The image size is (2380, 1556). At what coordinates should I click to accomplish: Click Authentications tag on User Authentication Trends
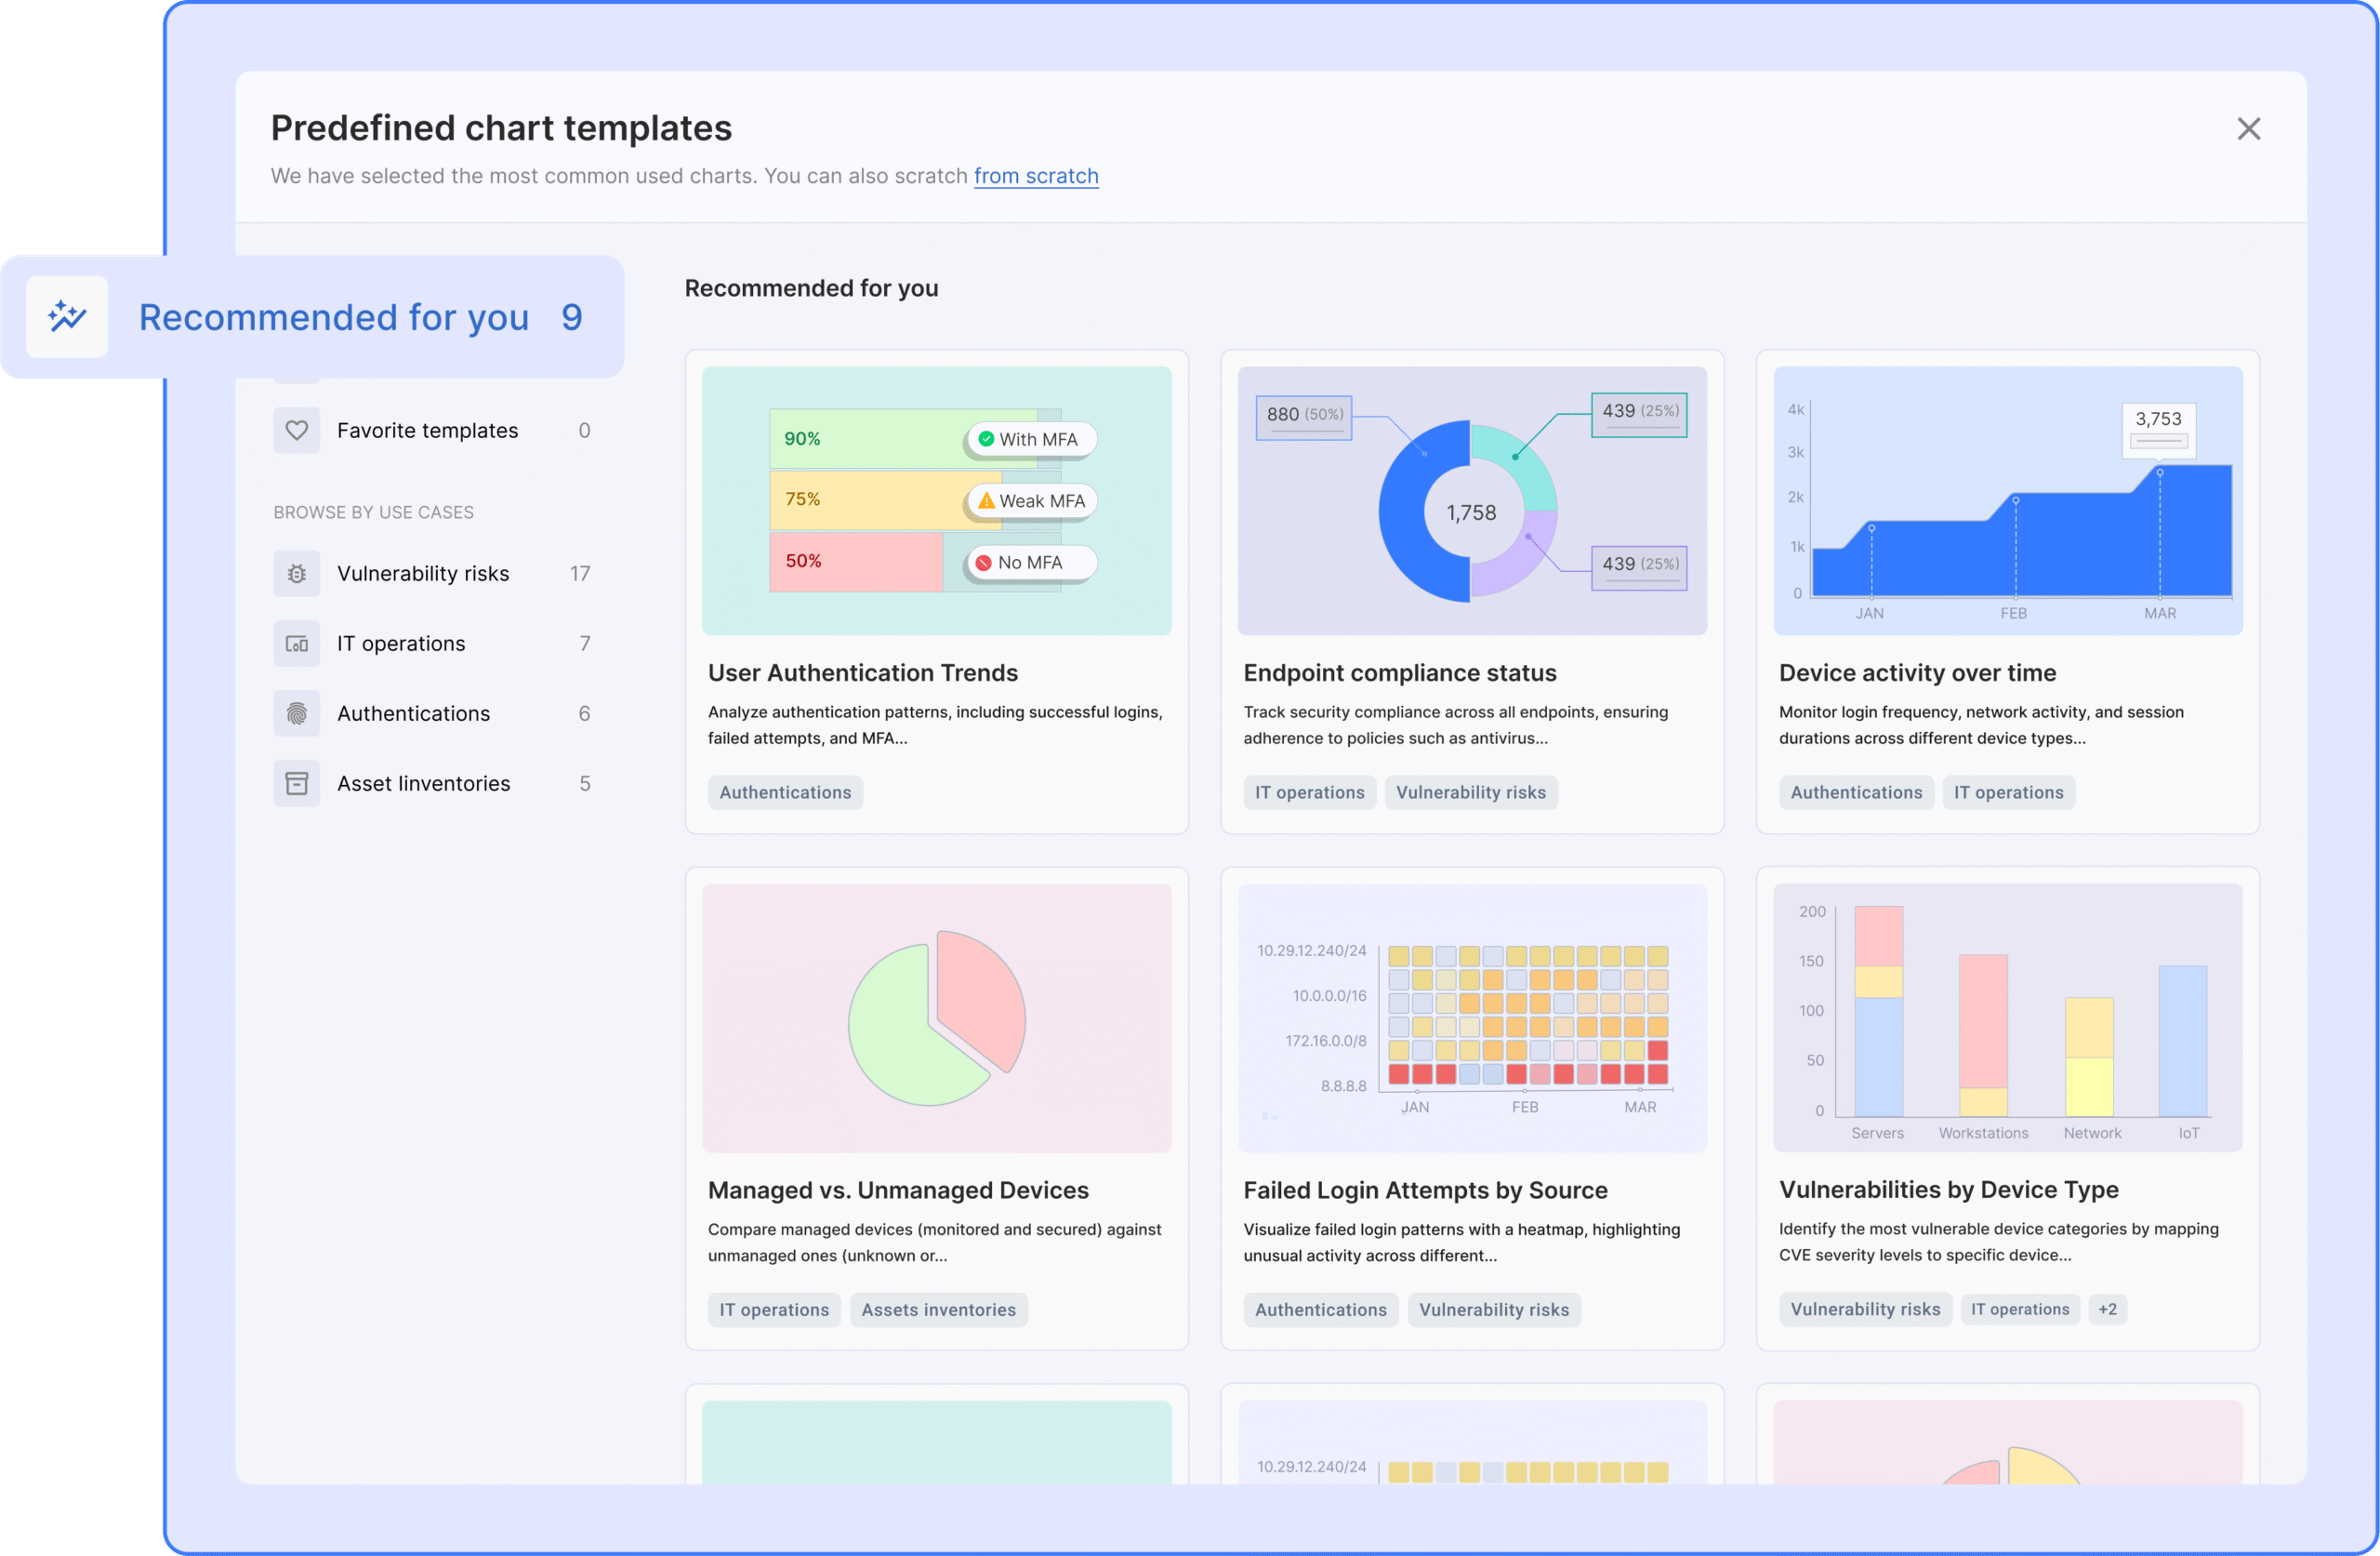tap(785, 792)
